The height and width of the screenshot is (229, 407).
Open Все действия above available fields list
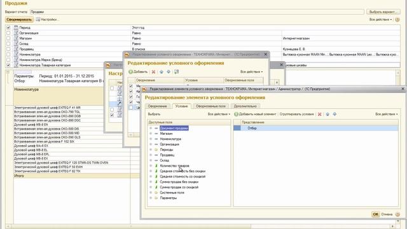(x=219, y=114)
